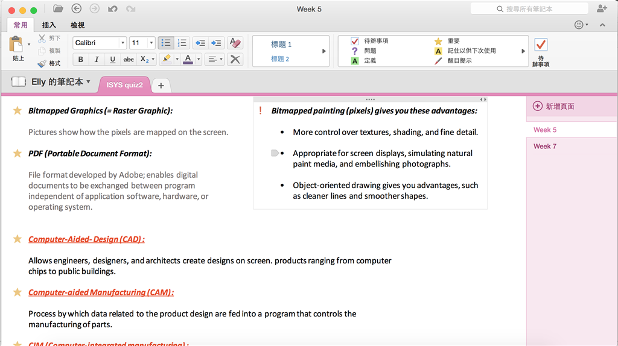
Task: Go forward with the right arrow
Action: tap(95, 8)
